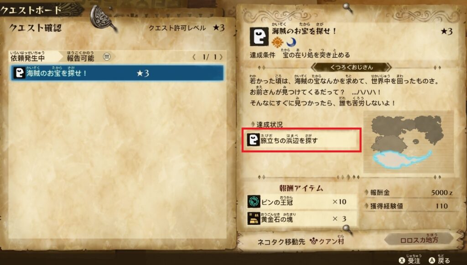Select the 旅立ちの浜辺を探す objective
The image size is (467, 265).
[301, 140]
